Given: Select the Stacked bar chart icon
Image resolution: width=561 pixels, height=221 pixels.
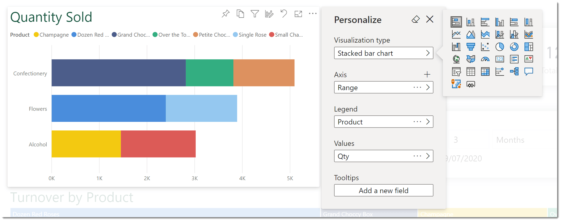Looking at the screenshot, I should pos(456,22).
